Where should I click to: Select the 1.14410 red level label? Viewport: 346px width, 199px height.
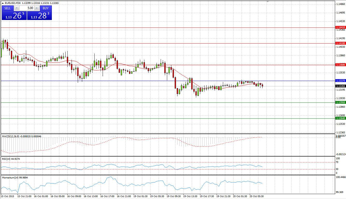pyautogui.click(x=340, y=27)
